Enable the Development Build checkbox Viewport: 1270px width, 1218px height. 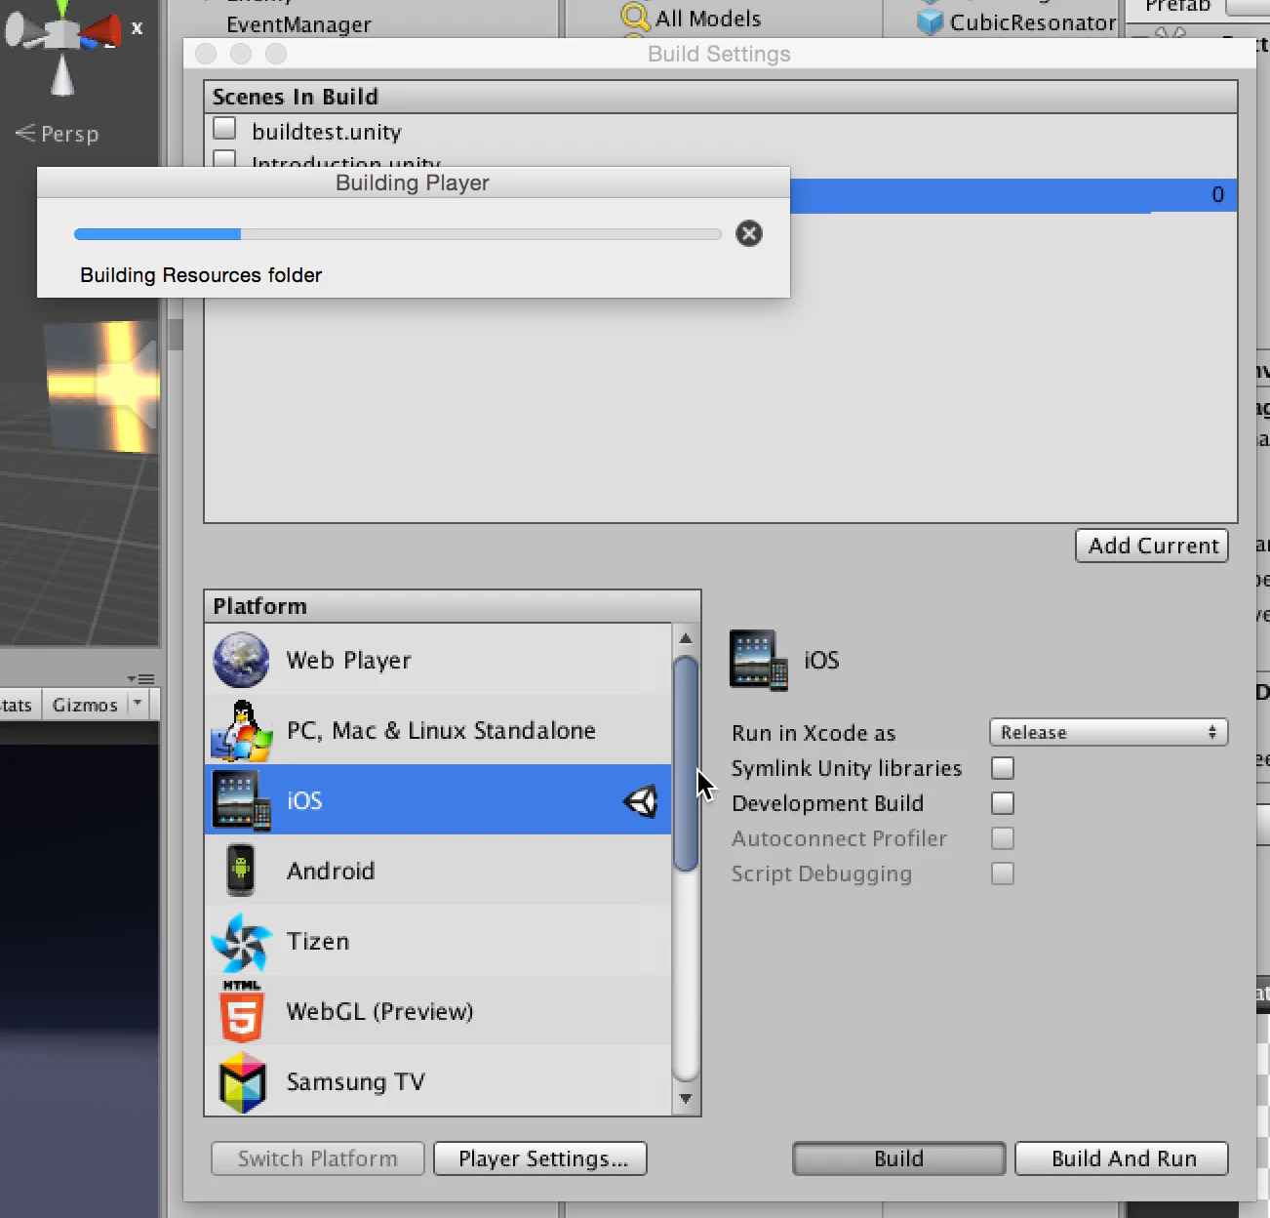pyautogui.click(x=1003, y=803)
